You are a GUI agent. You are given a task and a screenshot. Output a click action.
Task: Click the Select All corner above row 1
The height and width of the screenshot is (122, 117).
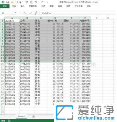click(3, 18)
